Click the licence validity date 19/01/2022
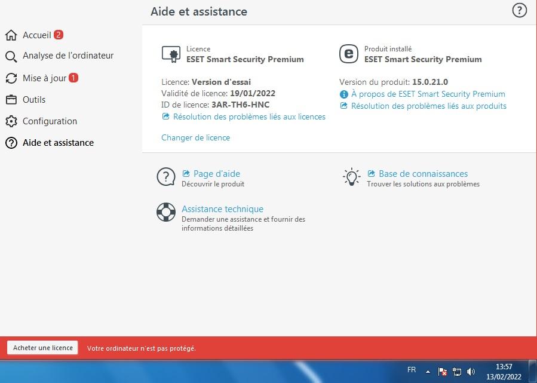Viewport: 537px width, 383px height. point(253,93)
